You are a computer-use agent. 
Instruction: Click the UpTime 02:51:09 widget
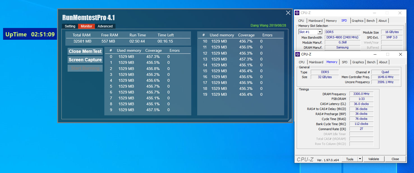pyautogui.click(x=30, y=34)
